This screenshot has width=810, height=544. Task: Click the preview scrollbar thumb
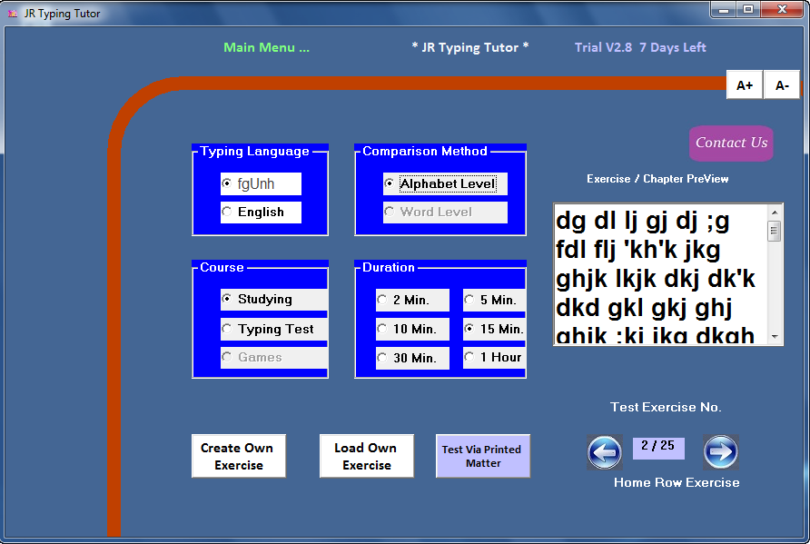tap(775, 231)
